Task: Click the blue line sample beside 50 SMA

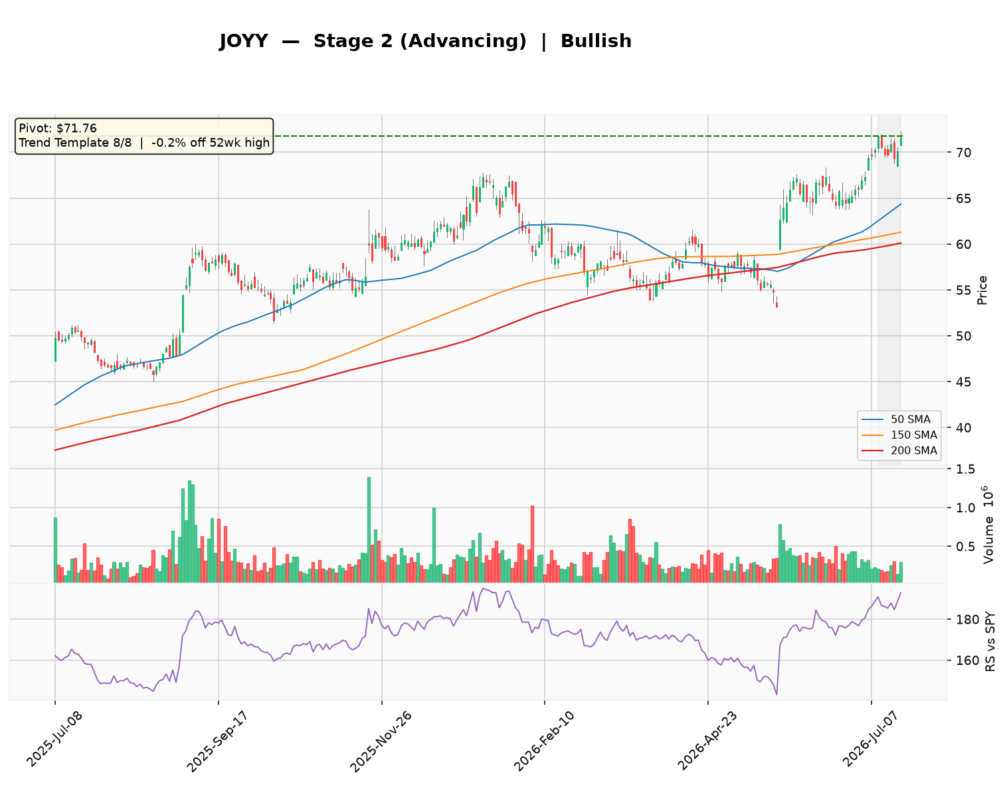Action: pyautogui.click(x=873, y=419)
